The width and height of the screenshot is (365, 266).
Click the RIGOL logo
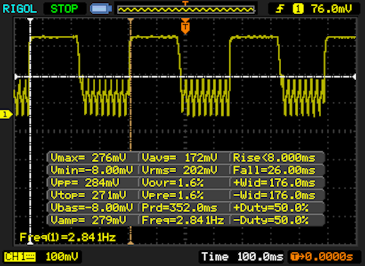(19, 9)
